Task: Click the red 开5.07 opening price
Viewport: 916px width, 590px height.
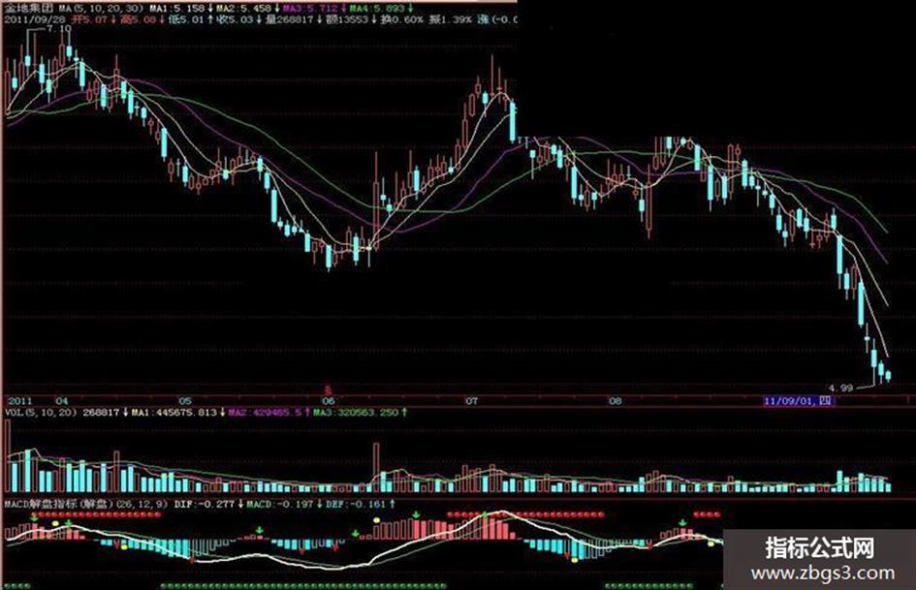Action: coord(89,20)
